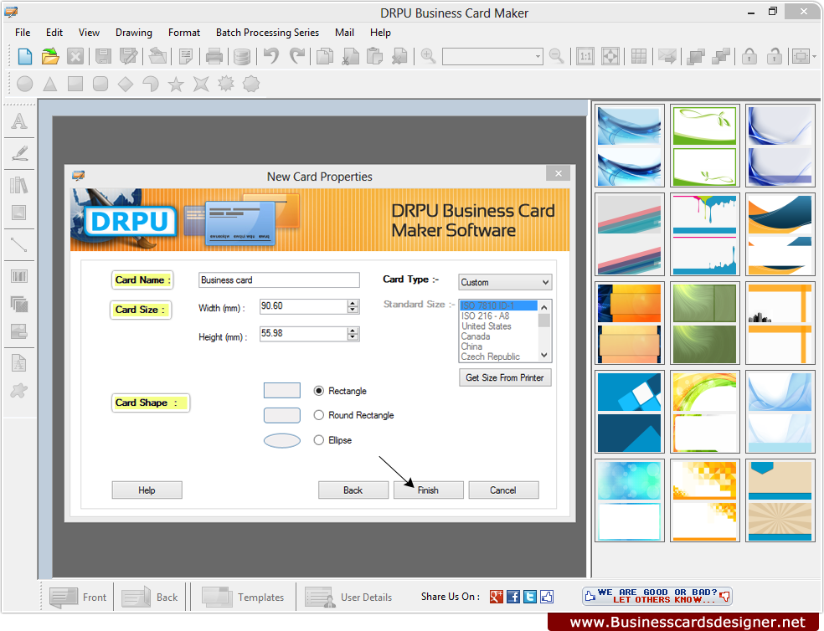This screenshot has width=824, height=631.
Task: Select the line drawing tool in sidebar
Action: coord(19,245)
